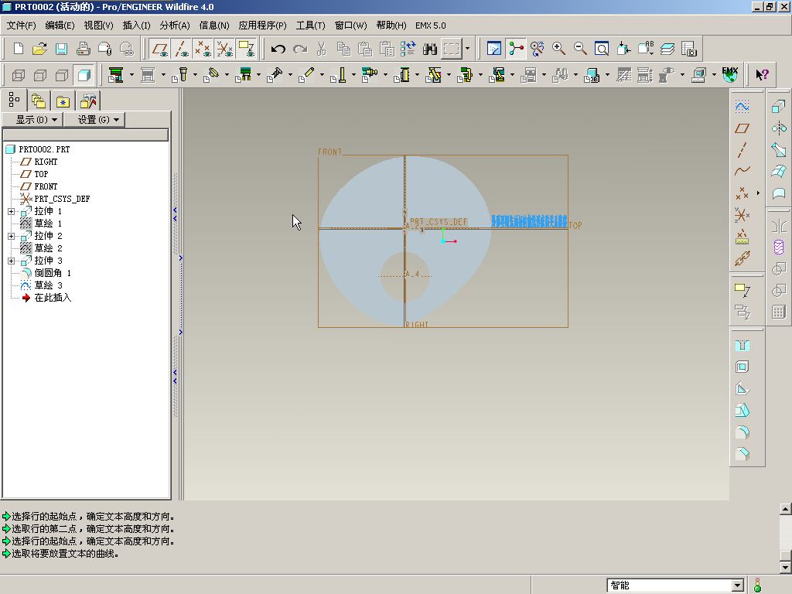
Task: Open the 显示(D) dropdown button
Action: (x=32, y=120)
